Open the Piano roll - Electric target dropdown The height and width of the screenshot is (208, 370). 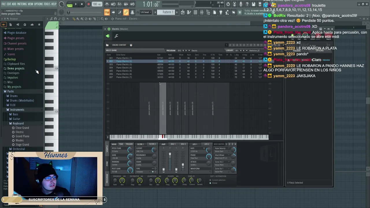126,19
